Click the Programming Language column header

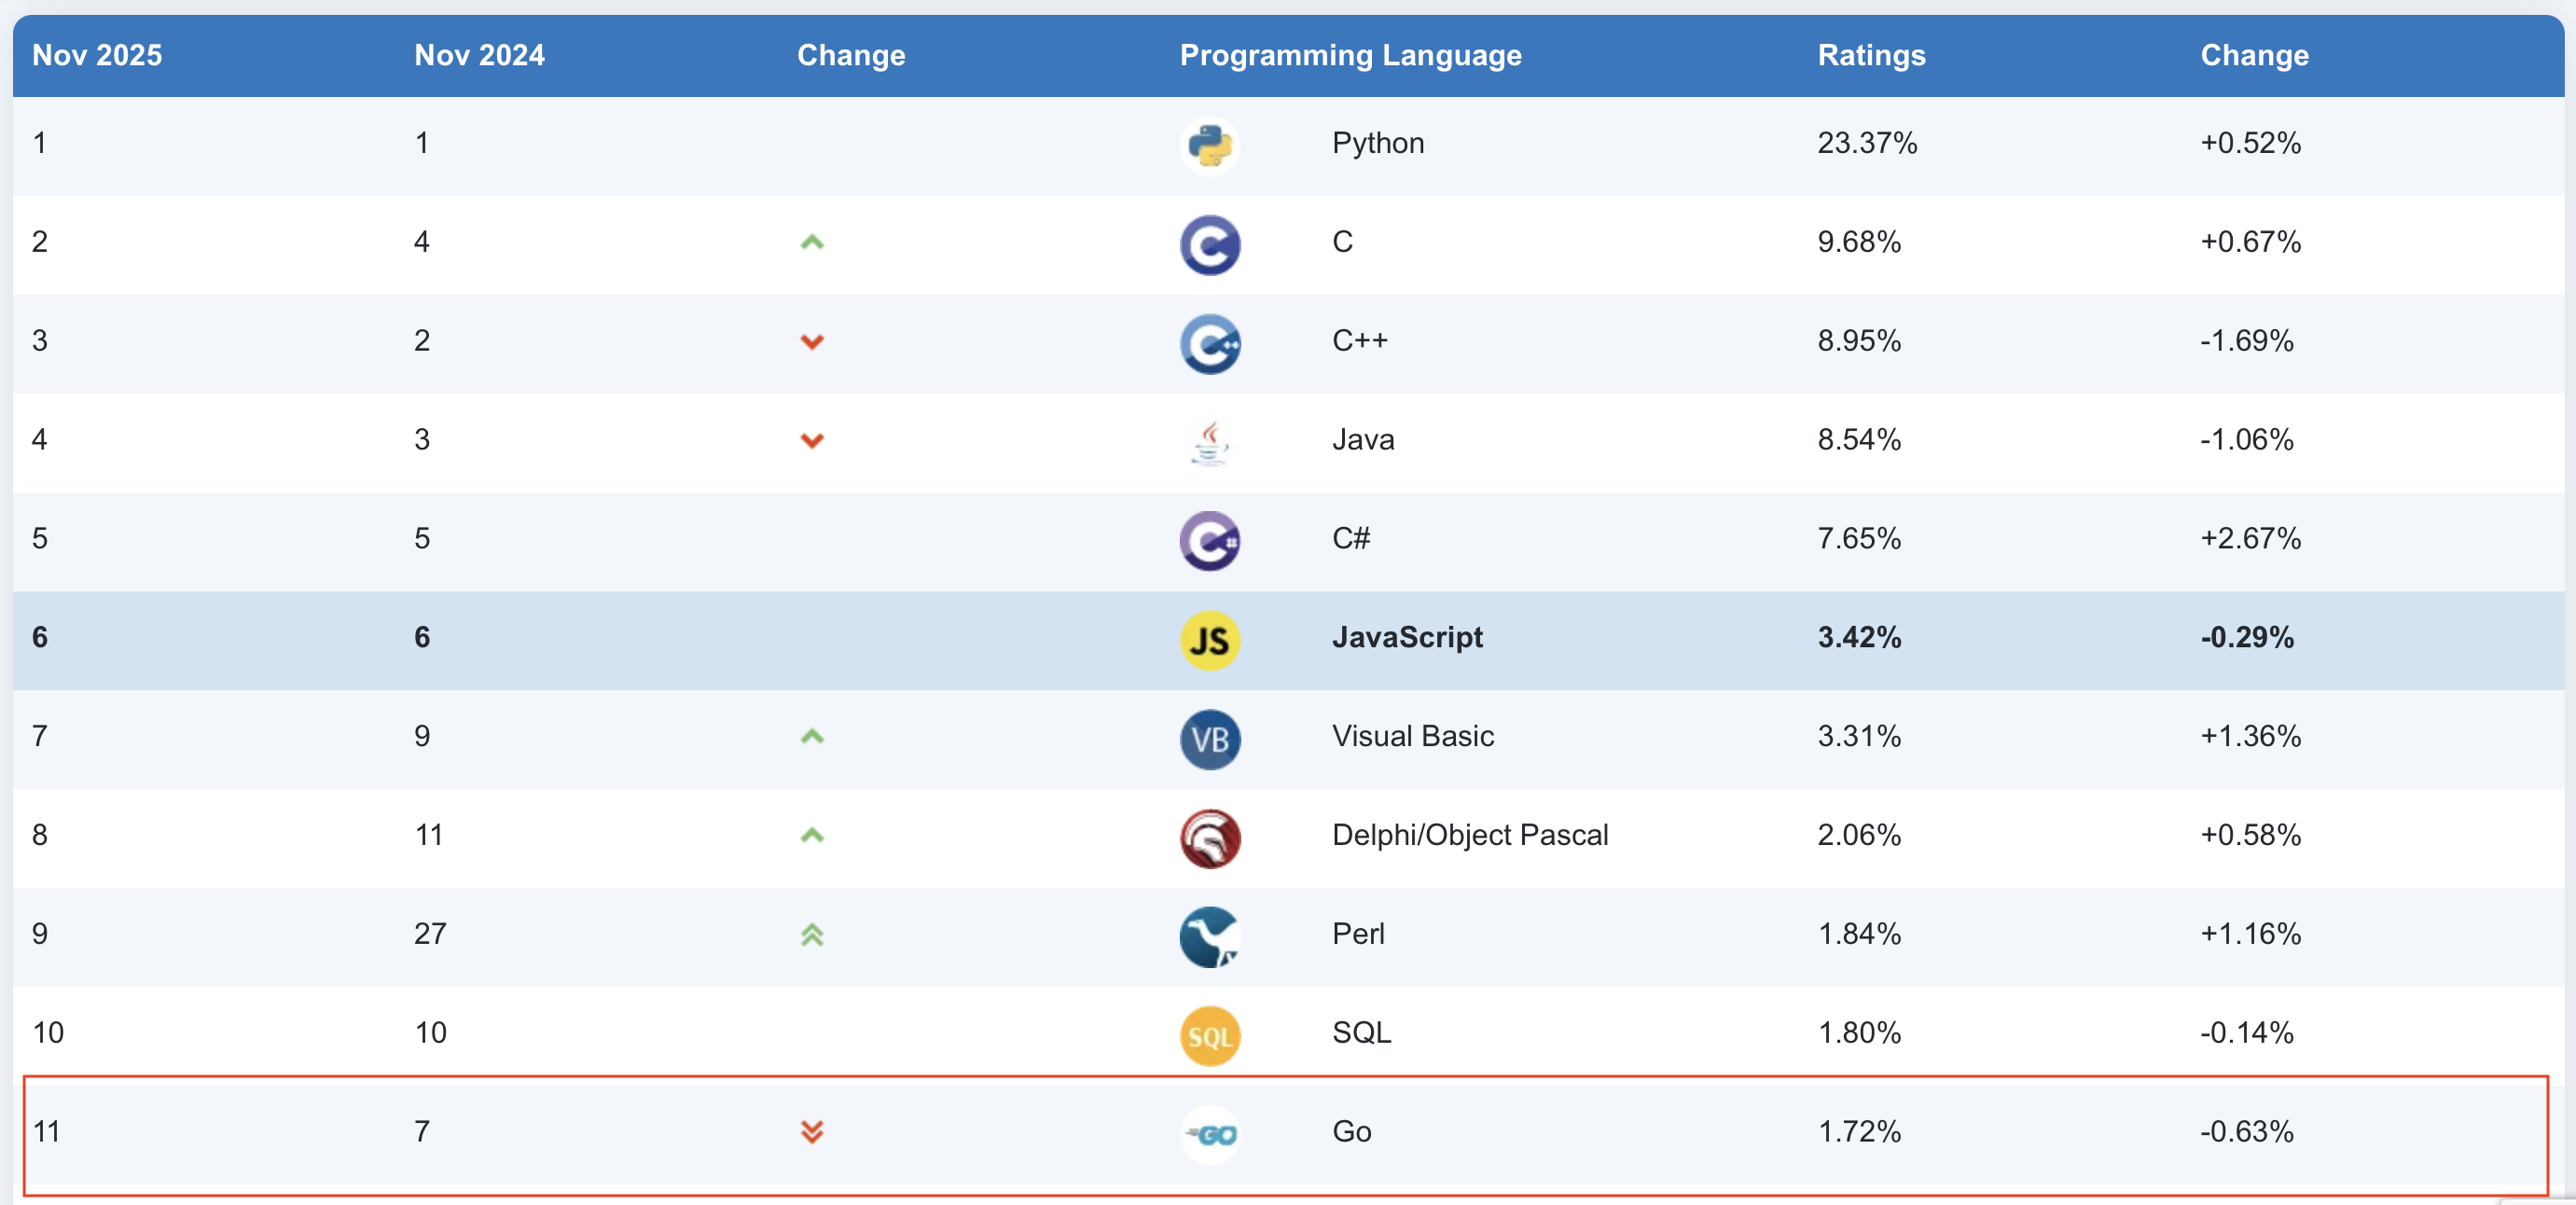(1350, 55)
